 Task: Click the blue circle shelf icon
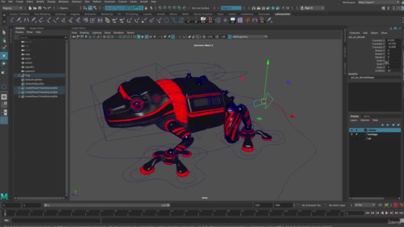[x=167, y=20]
